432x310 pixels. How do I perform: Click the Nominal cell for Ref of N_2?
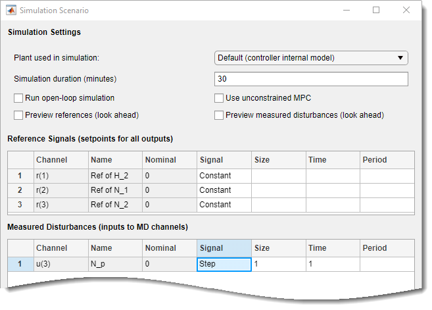tap(170, 205)
